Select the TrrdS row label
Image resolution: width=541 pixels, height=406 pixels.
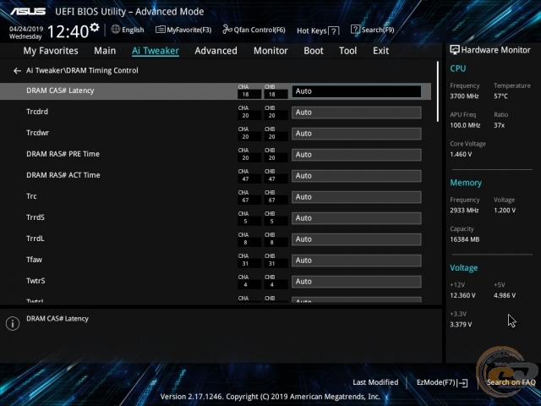coord(36,217)
